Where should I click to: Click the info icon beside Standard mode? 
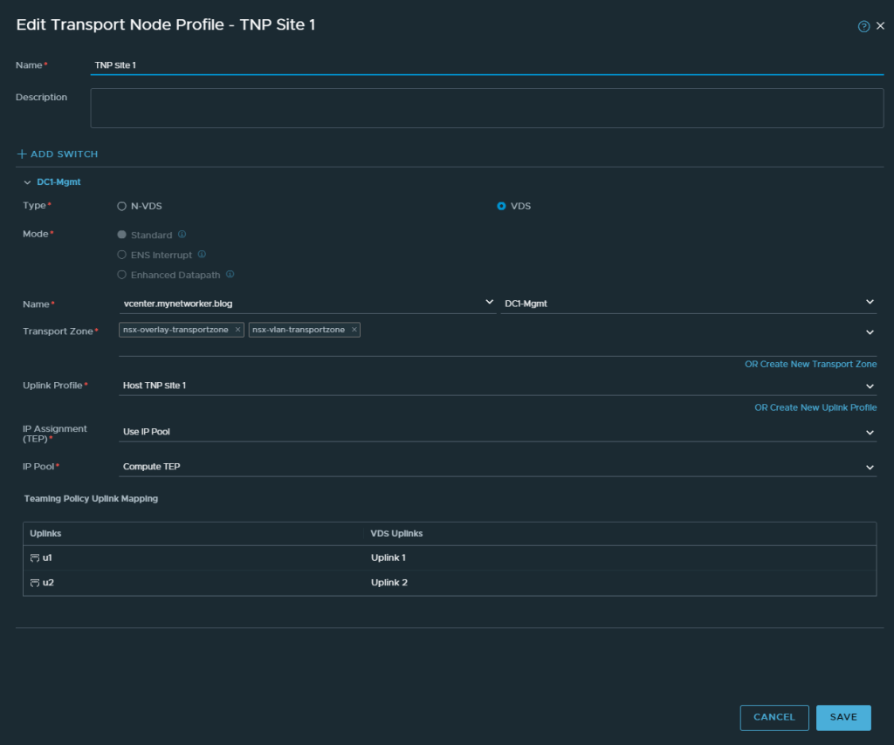coord(182,235)
